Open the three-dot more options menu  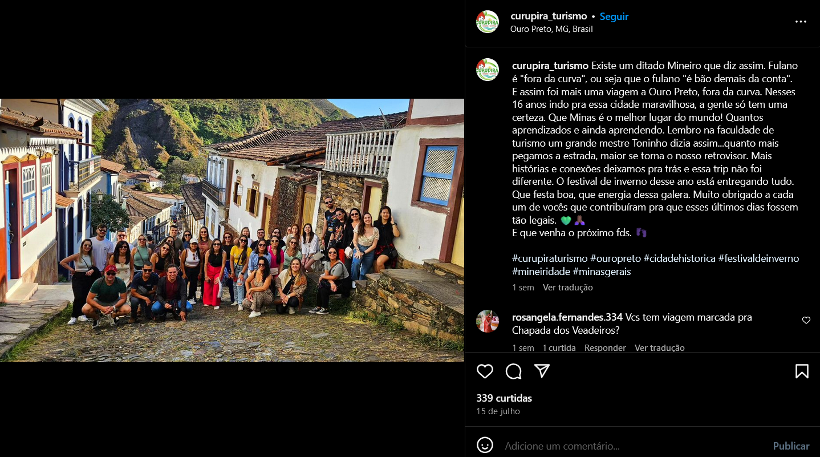click(x=801, y=22)
